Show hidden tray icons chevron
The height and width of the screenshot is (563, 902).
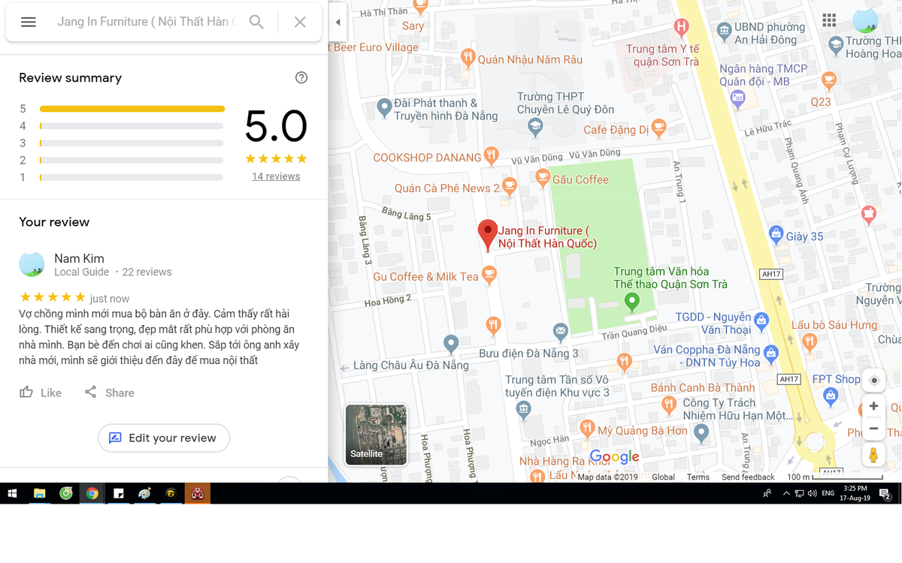tap(786, 493)
